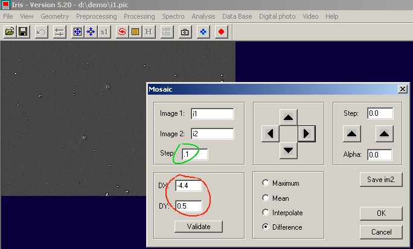This screenshot has width=413, height=249.
Task: Click the Open file folder icon
Action: point(10,32)
